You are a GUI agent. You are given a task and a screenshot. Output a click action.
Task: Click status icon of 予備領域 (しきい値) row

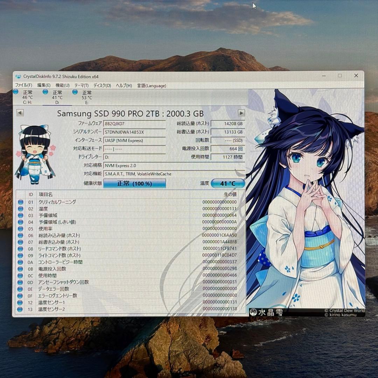[x=21, y=222]
